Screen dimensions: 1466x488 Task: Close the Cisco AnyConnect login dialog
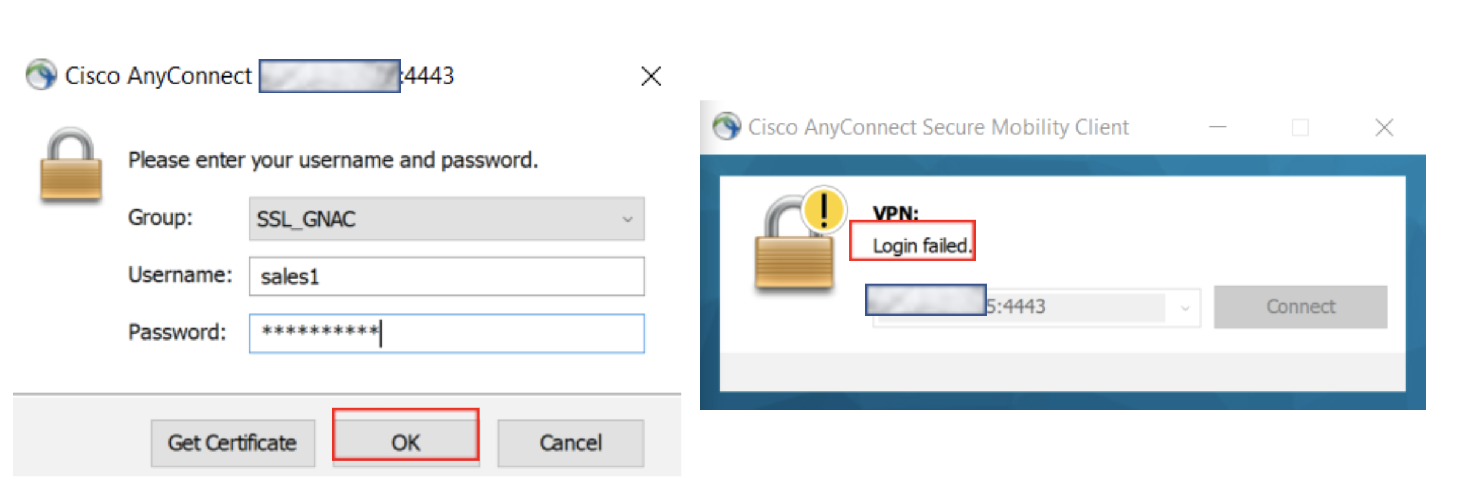(651, 76)
